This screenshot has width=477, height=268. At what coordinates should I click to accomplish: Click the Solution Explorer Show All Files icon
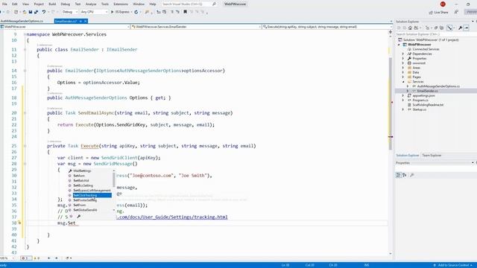pyautogui.click(x=442, y=28)
